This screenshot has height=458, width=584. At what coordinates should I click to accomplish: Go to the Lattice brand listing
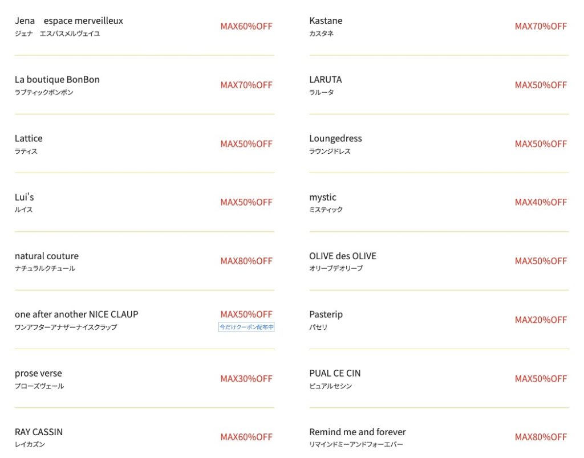coord(29,138)
